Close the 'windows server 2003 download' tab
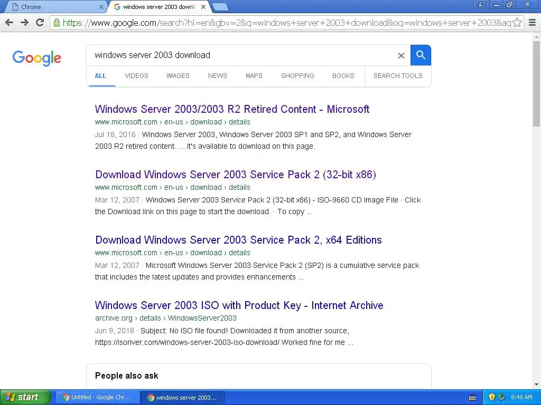The width and height of the screenshot is (541, 405). [203, 6]
